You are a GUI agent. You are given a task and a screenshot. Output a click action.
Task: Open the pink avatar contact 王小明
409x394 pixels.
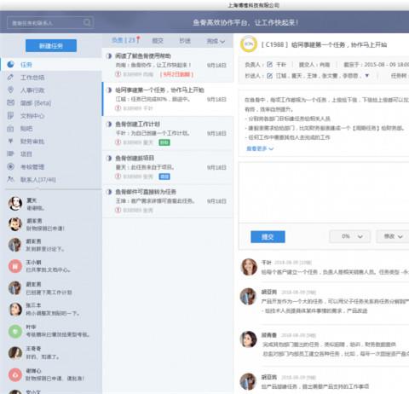(x=15, y=266)
